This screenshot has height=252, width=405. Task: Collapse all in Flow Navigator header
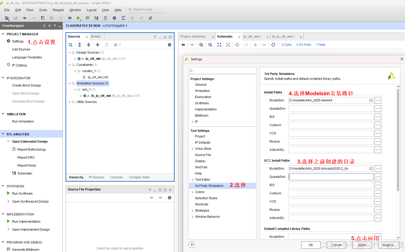click(x=44, y=26)
